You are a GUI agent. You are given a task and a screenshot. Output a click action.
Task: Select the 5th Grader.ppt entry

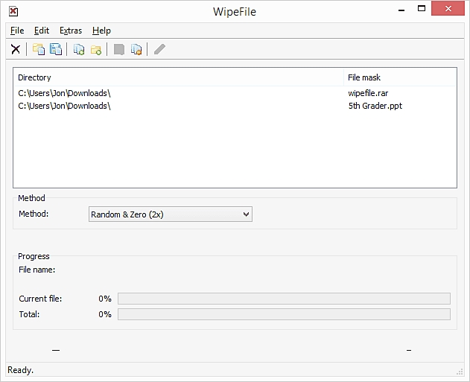pyautogui.click(x=375, y=106)
